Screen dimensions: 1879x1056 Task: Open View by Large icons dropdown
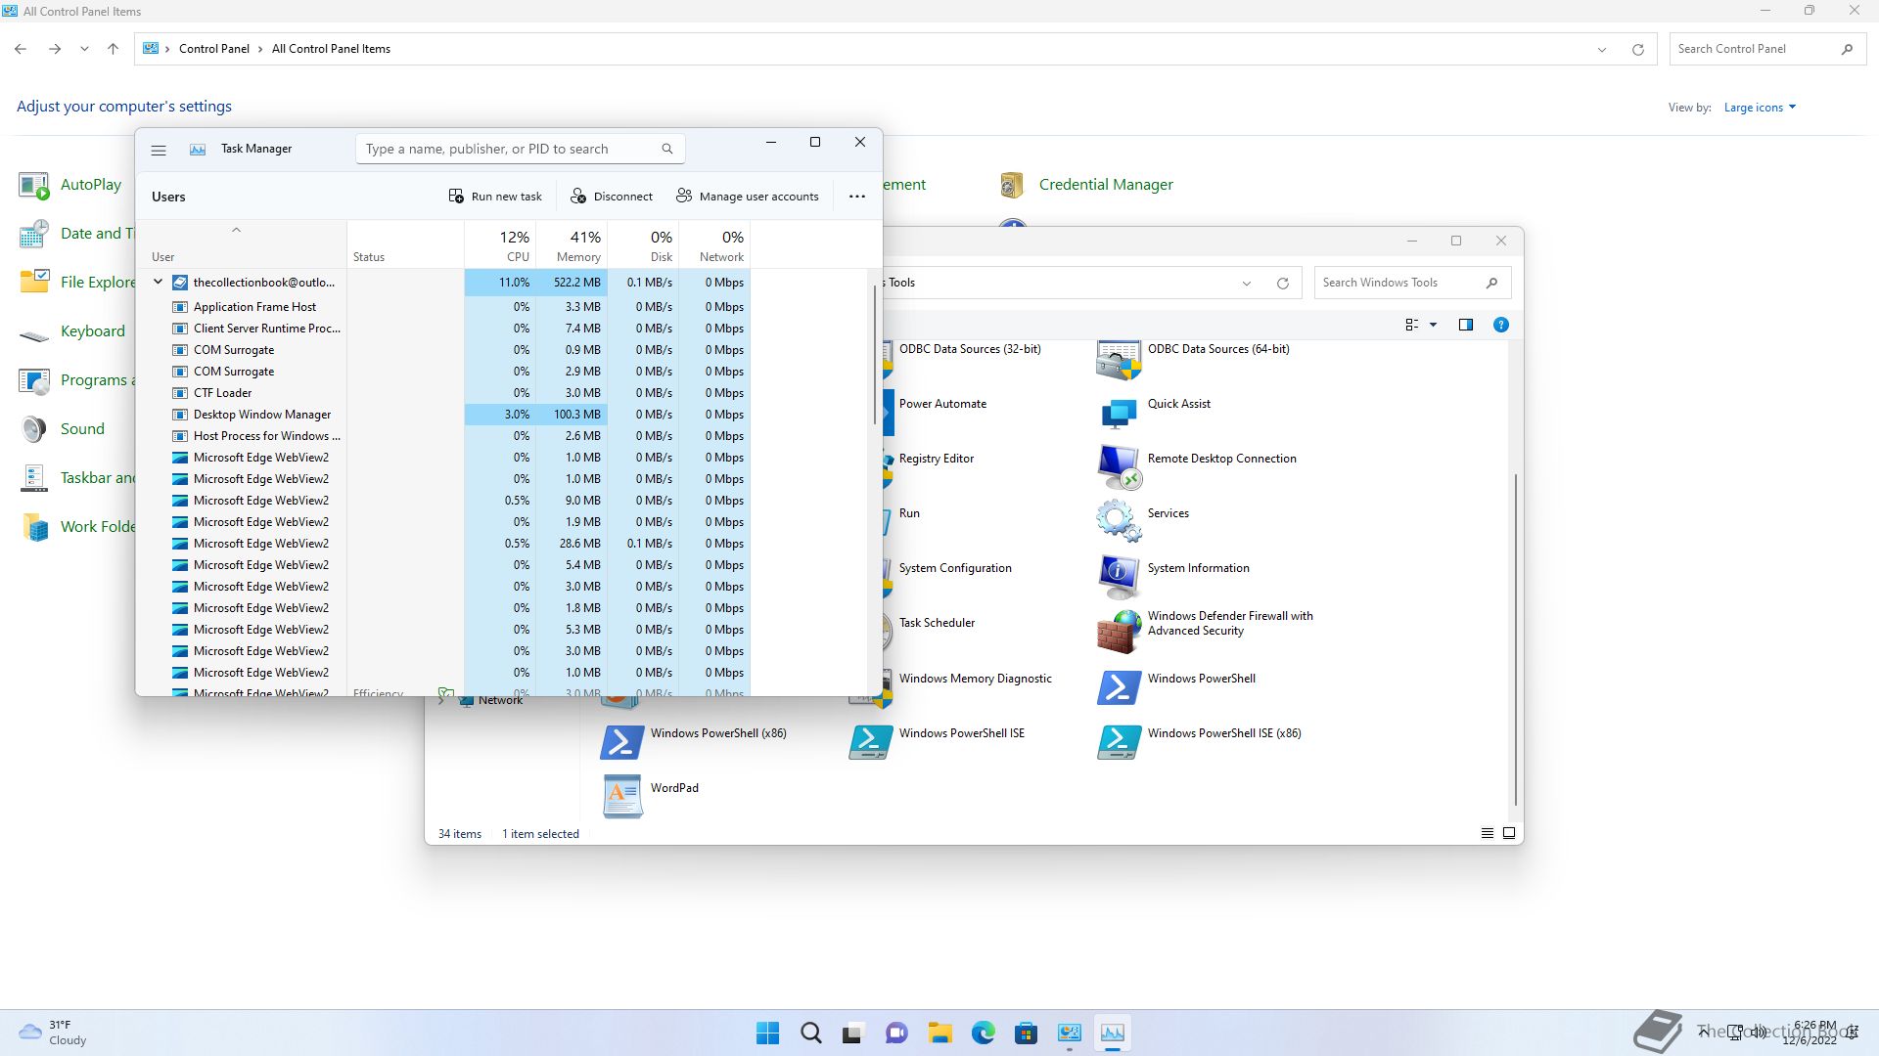[1760, 108]
